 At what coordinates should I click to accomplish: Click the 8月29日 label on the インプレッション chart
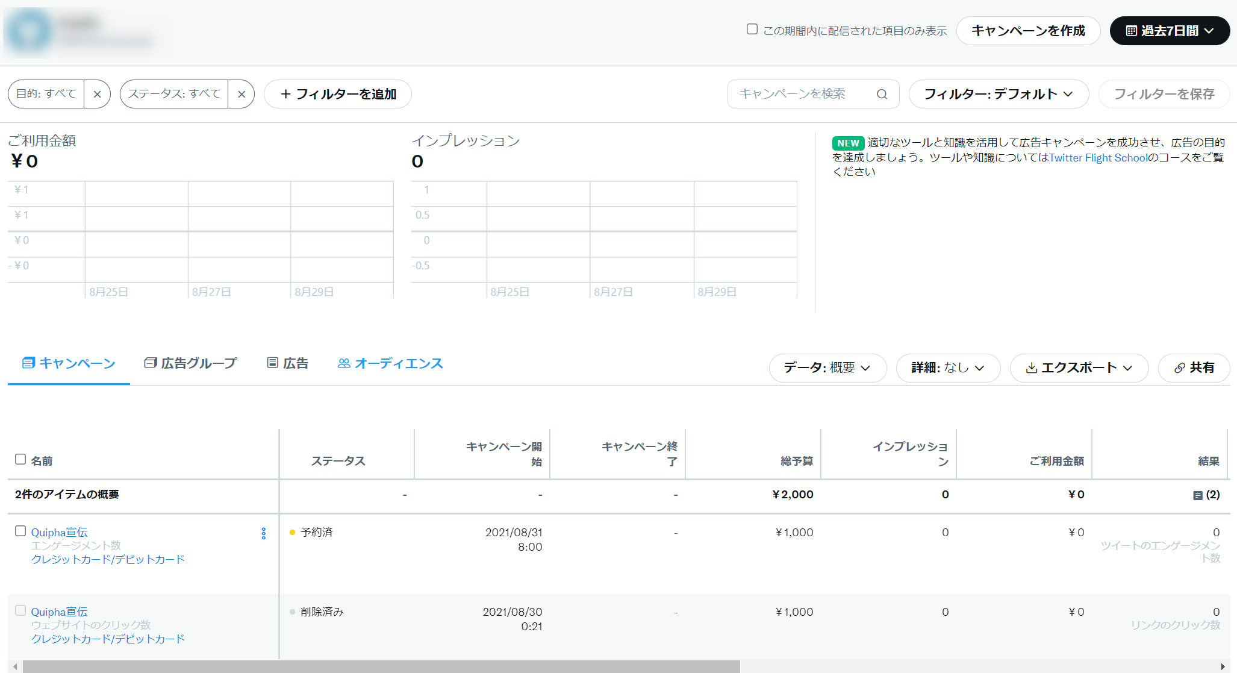point(717,292)
